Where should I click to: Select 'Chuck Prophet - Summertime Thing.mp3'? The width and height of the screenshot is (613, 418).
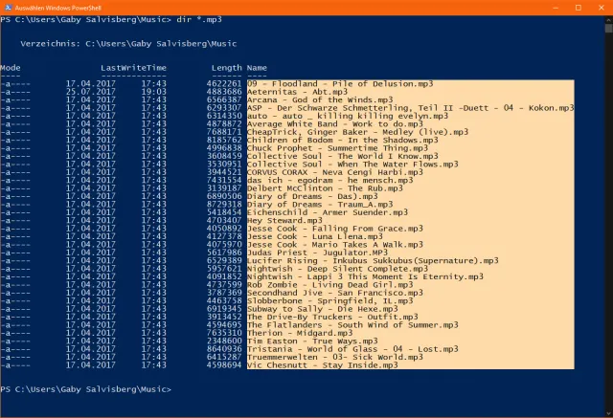pyautogui.click(x=338, y=148)
